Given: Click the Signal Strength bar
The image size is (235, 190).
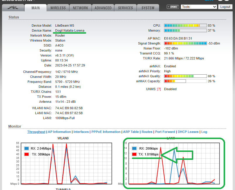Looking at the screenshot, I should pos(185,43).
